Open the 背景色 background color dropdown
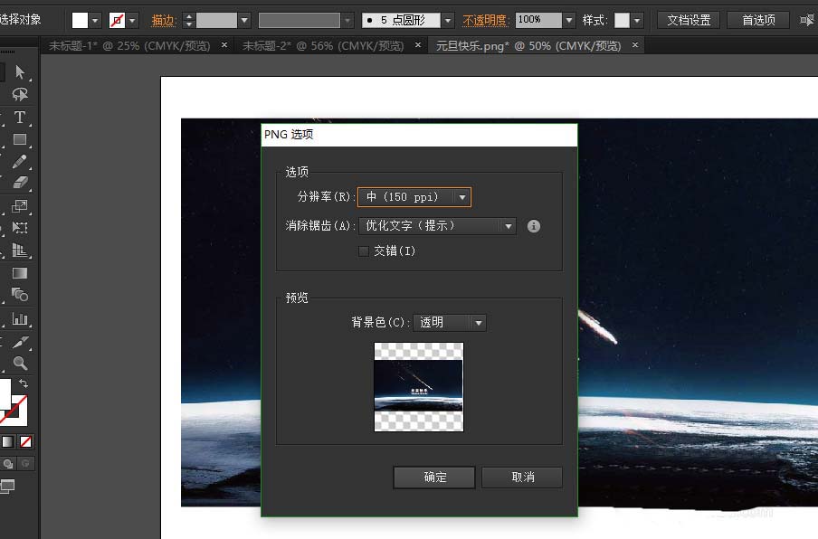 click(x=478, y=322)
